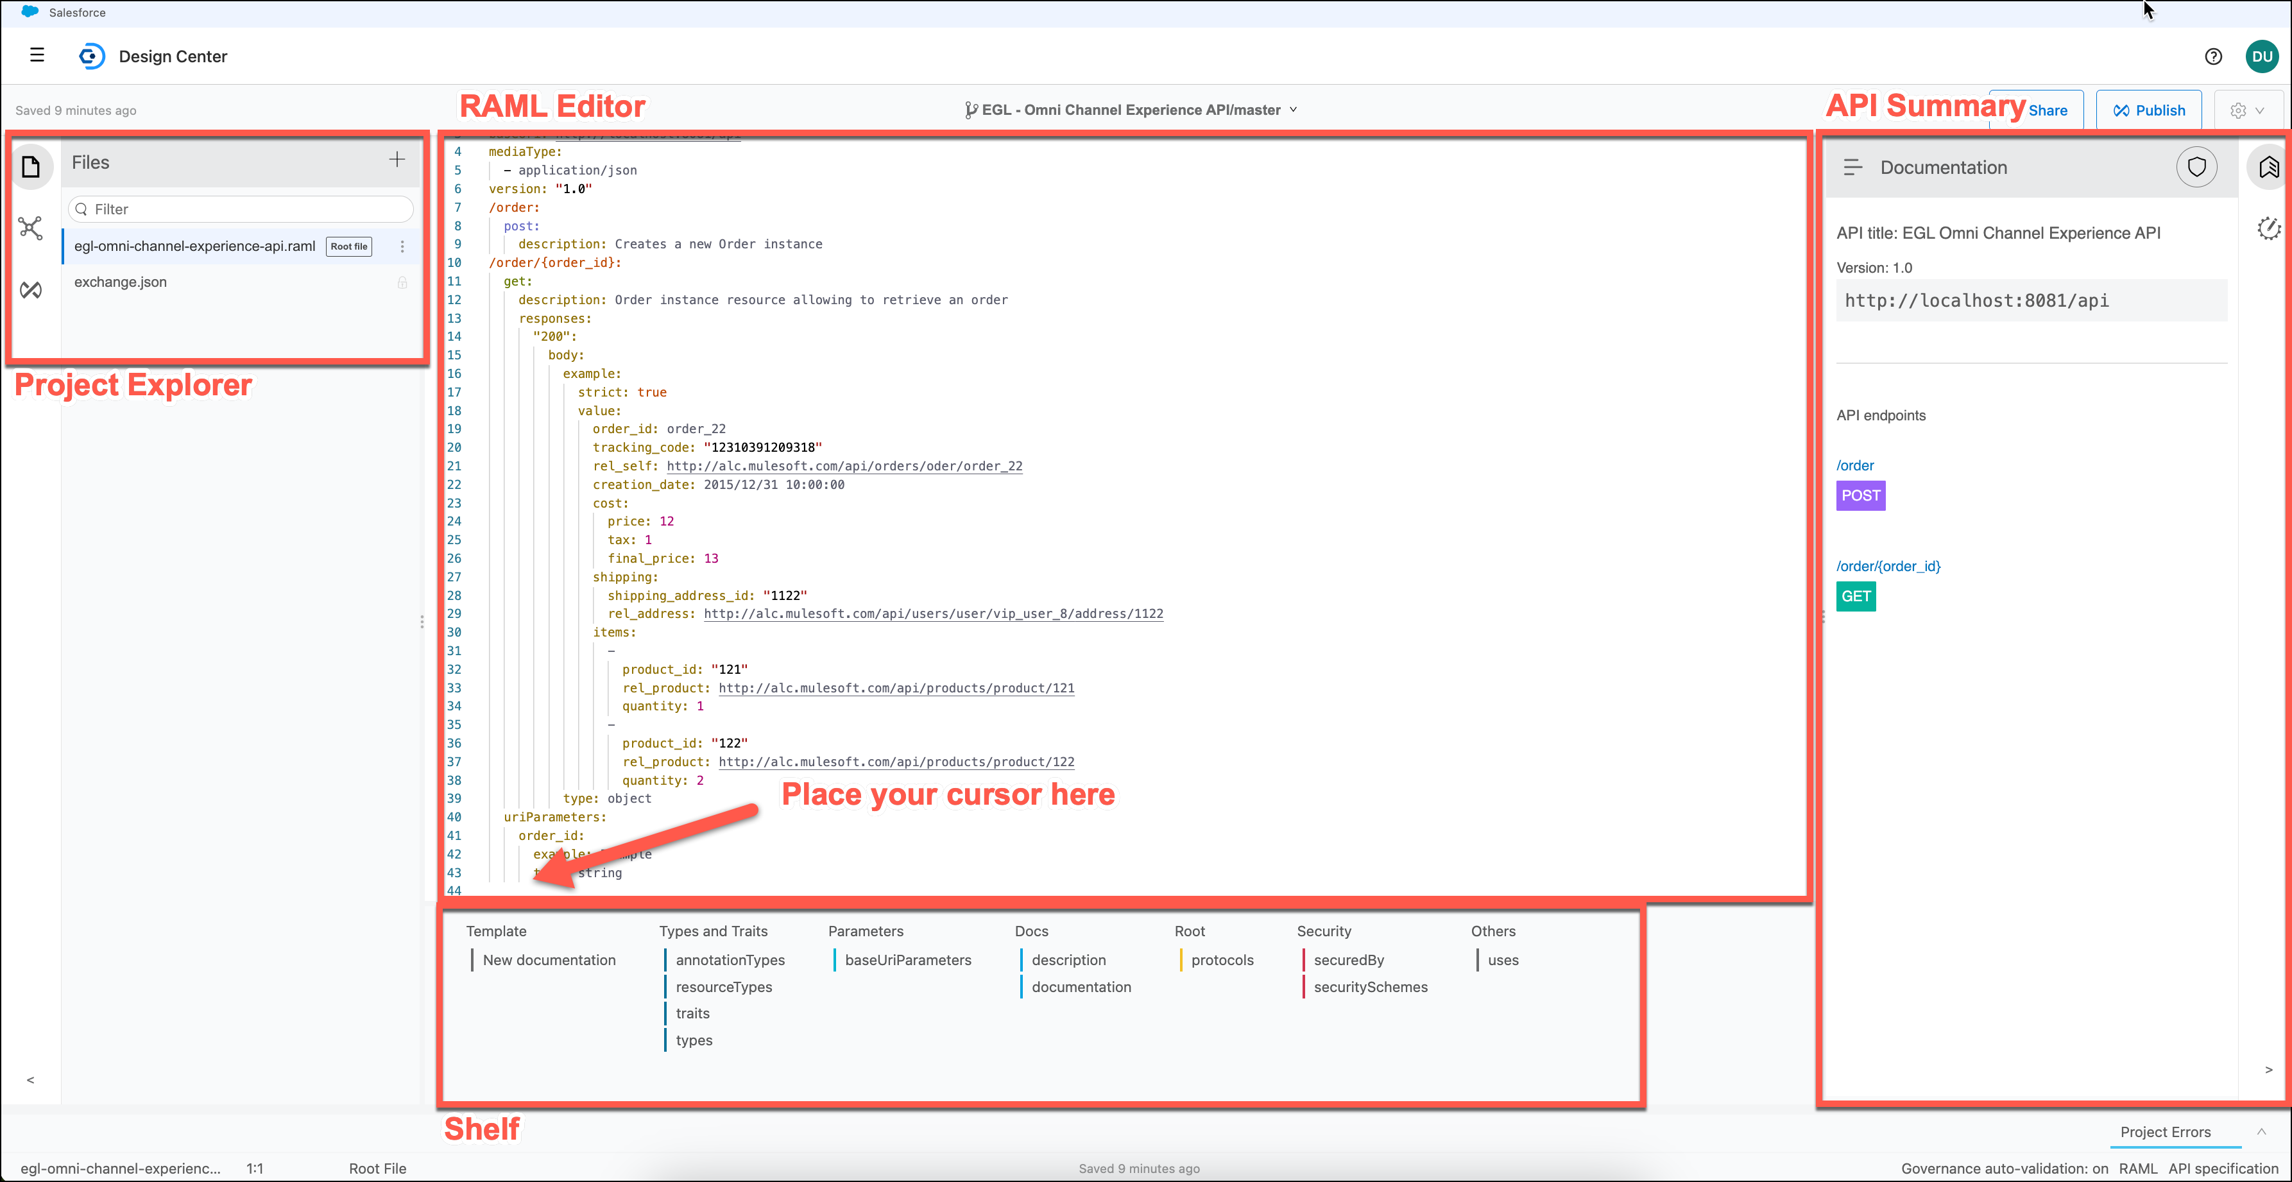Open the dependencies graph icon in sidebar
The width and height of the screenshot is (2292, 1182).
[x=31, y=228]
